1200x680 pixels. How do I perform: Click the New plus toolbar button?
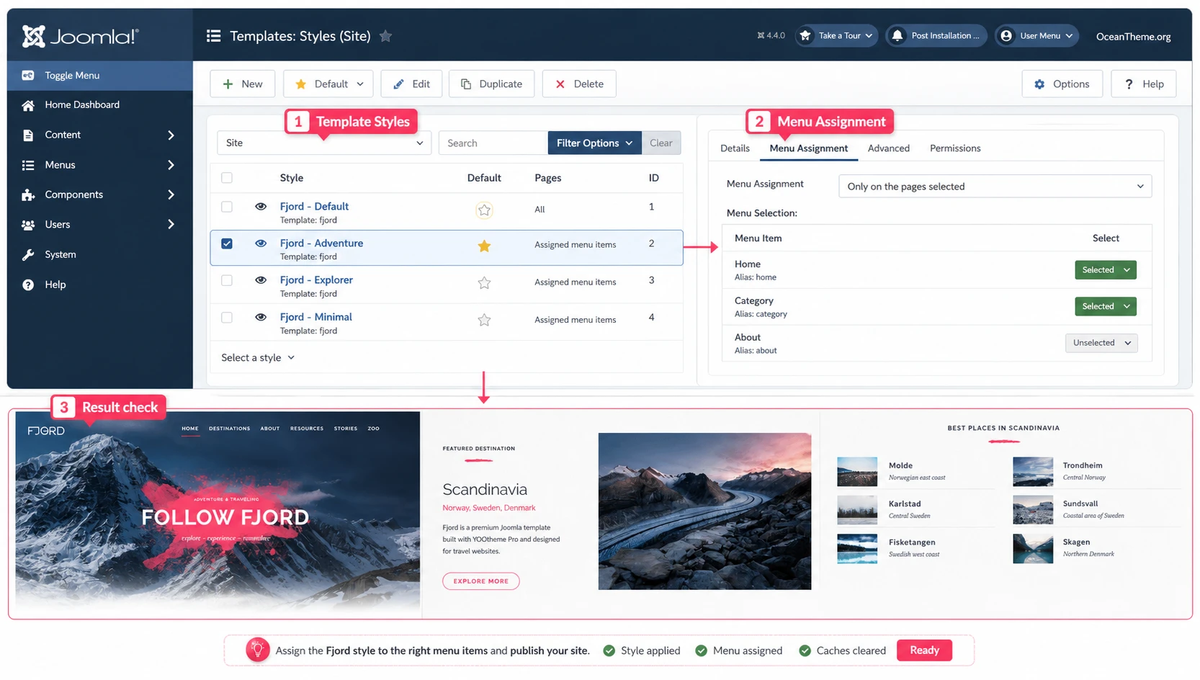coord(243,84)
